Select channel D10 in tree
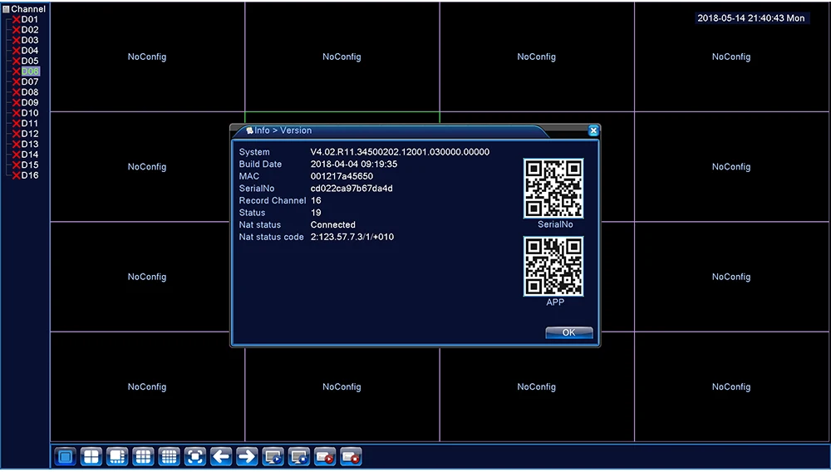Screen dimensions: 831x472 tap(30, 113)
